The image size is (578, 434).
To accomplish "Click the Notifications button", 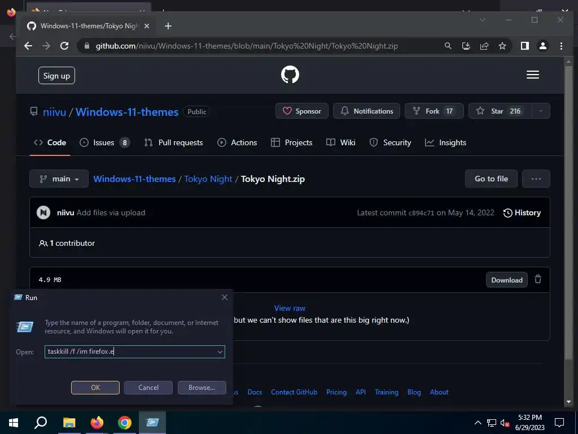I will coord(366,111).
